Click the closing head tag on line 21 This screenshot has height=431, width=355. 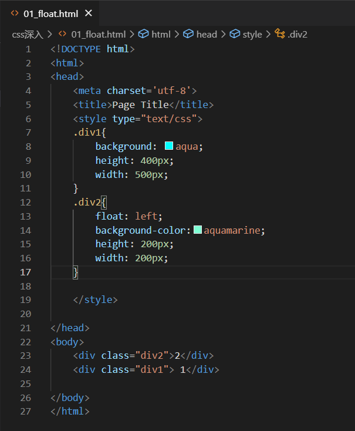[70, 328]
